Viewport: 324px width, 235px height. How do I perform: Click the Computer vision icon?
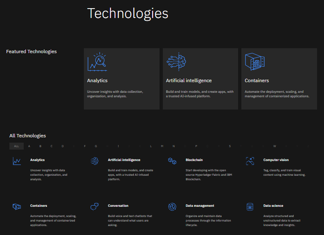click(250, 161)
